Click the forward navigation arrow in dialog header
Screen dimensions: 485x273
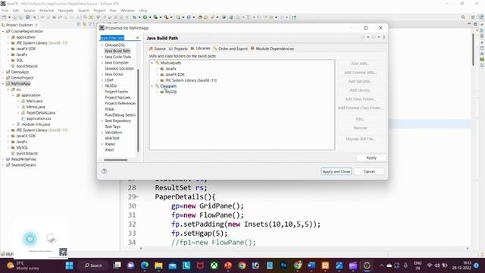coord(374,37)
